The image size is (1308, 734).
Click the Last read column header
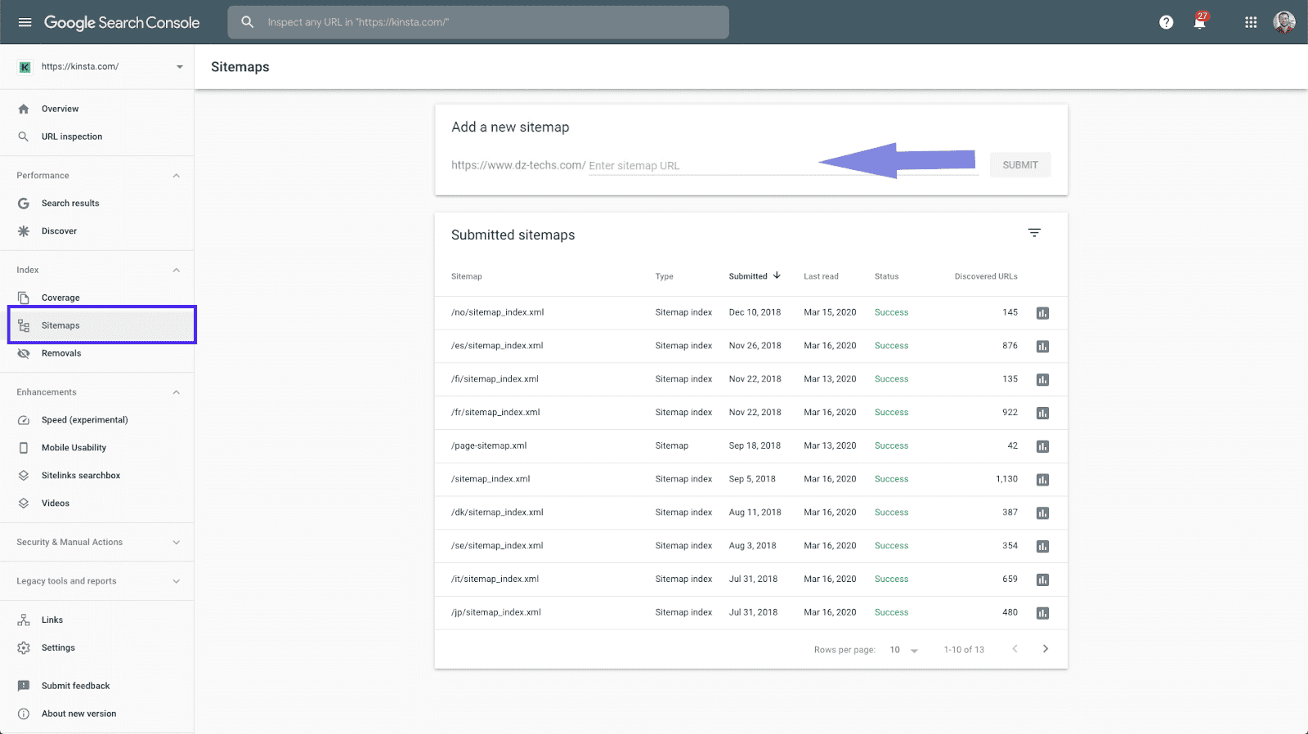(821, 276)
